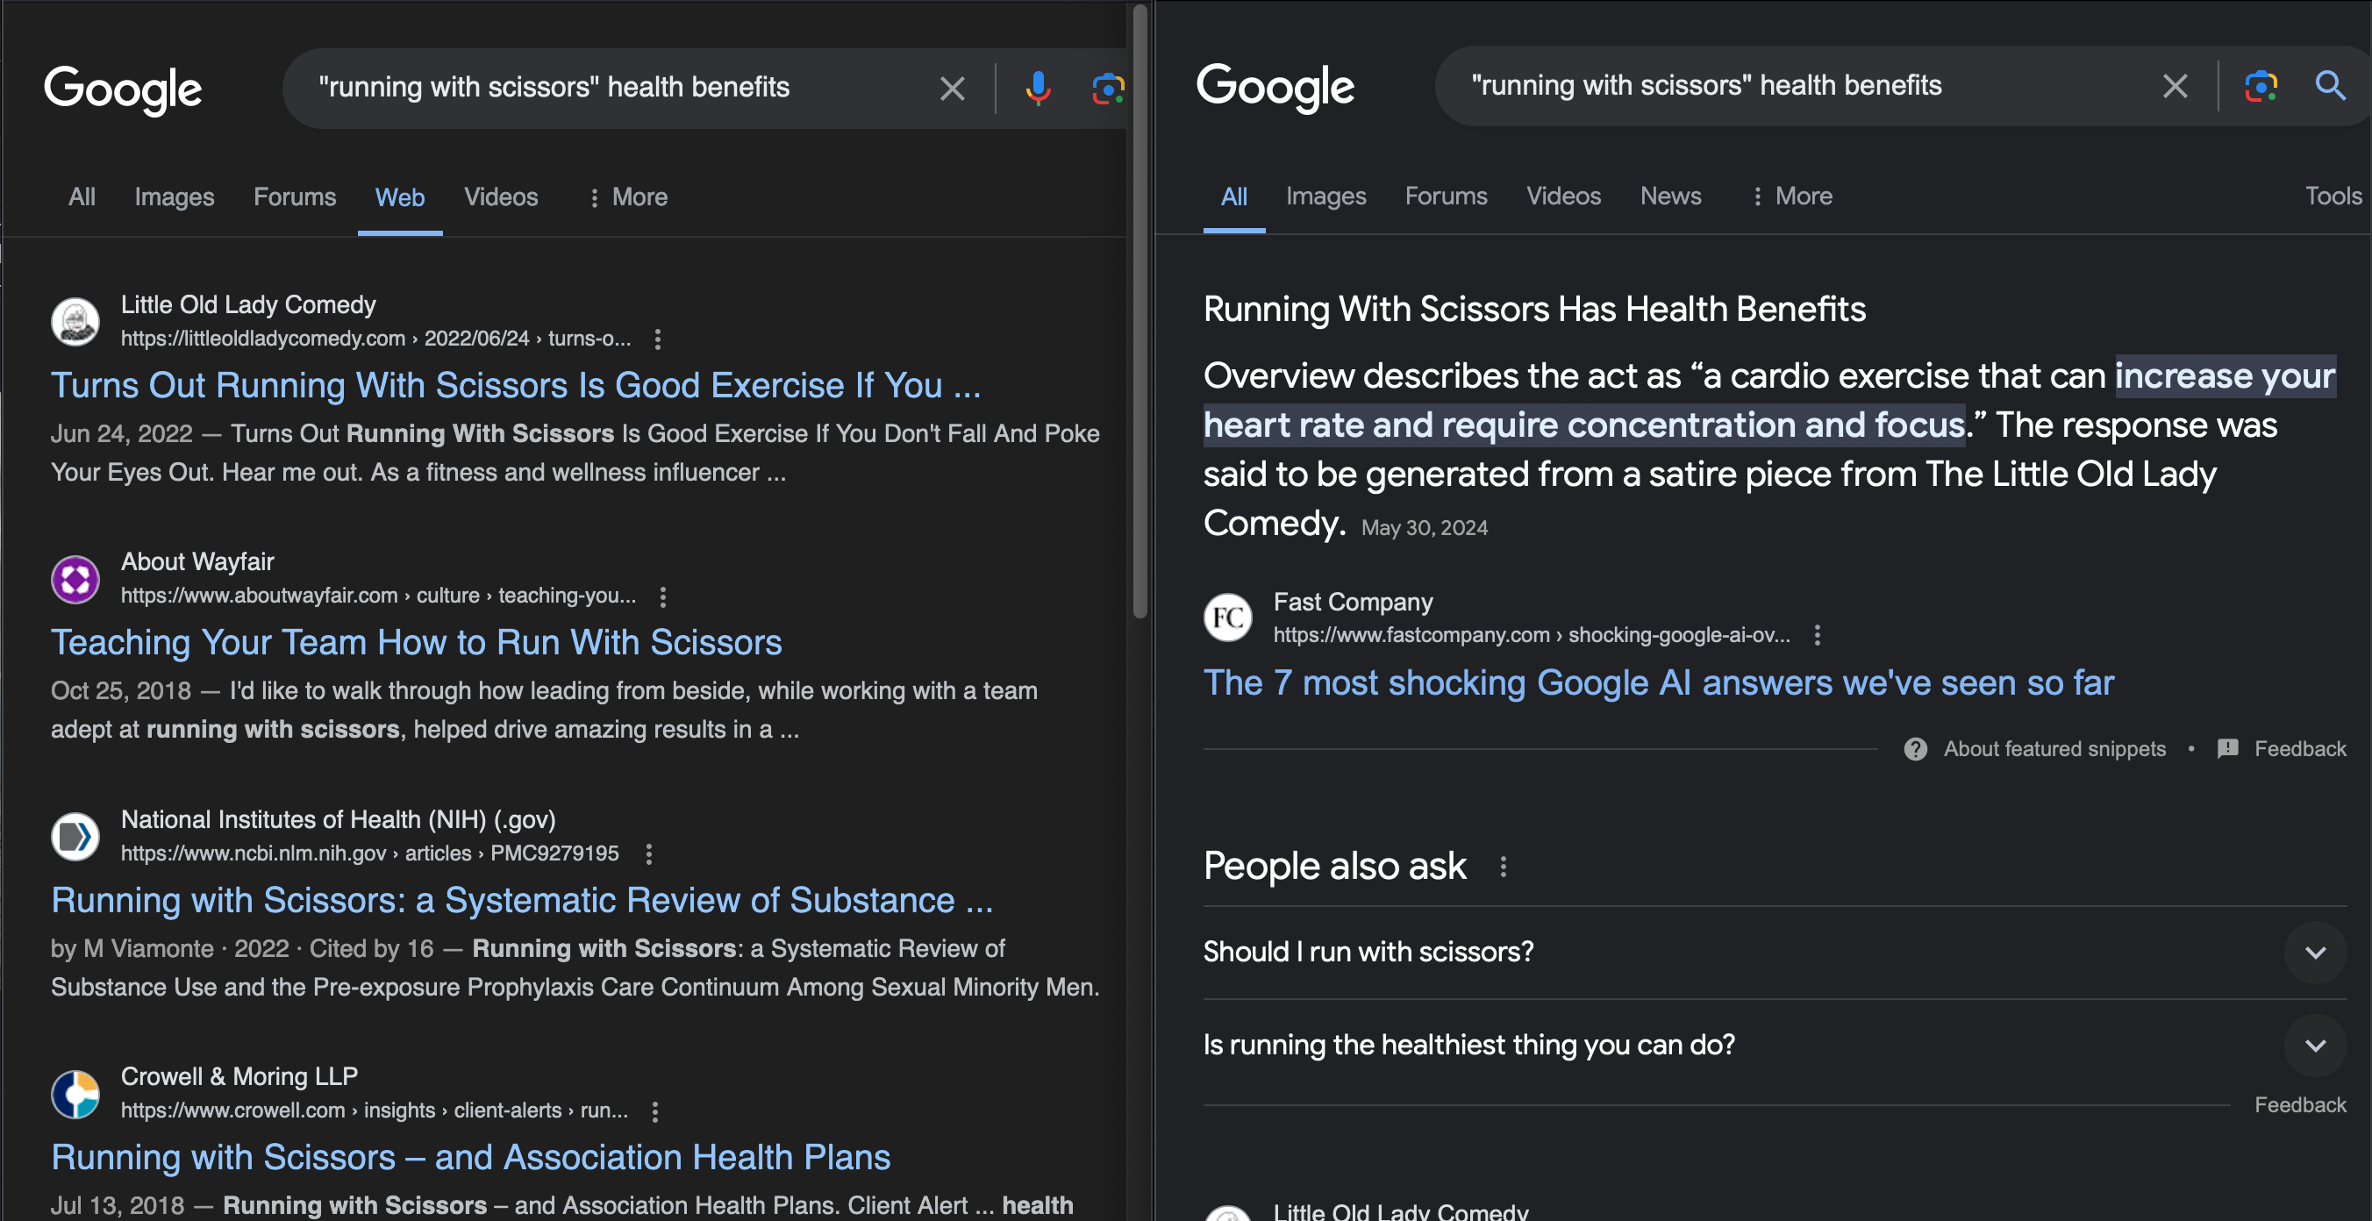Click the About Wayfair favicon
The image size is (2372, 1221).
pyautogui.click(x=75, y=579)
